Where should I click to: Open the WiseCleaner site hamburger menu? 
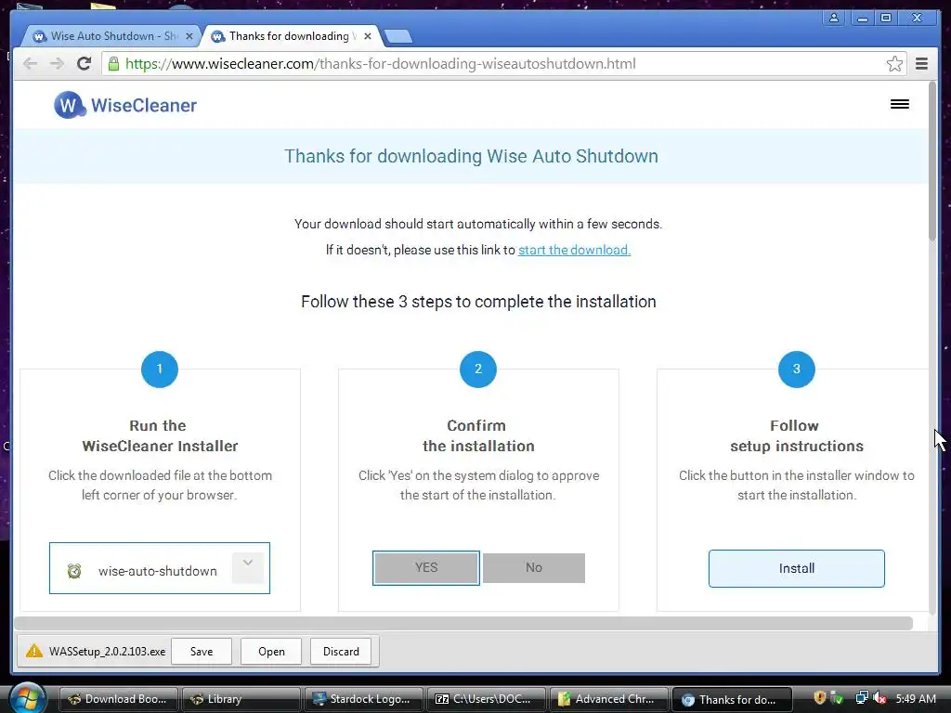(899, 104)
